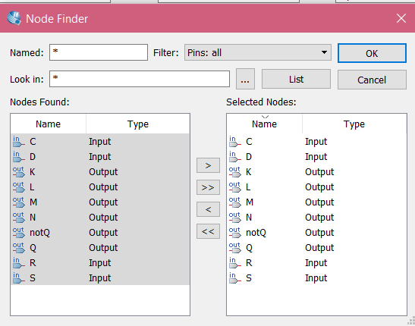Click the Cancel button
The height and width of the screenshot is (326, 415).
(372, 80)
